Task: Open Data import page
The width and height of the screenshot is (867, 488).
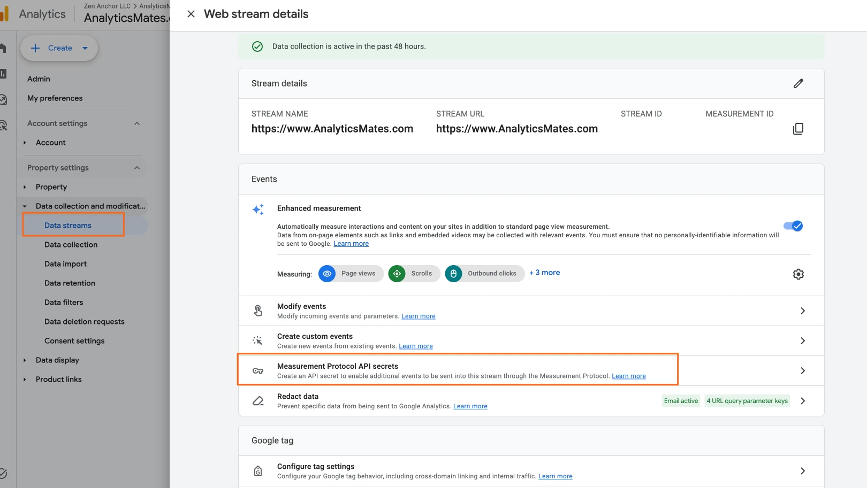Action: [x=65, y=264]
